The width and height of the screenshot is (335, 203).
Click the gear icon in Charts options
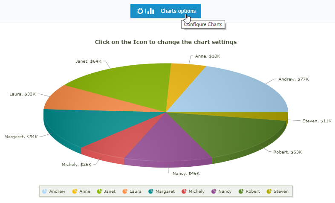pos(140,11)
